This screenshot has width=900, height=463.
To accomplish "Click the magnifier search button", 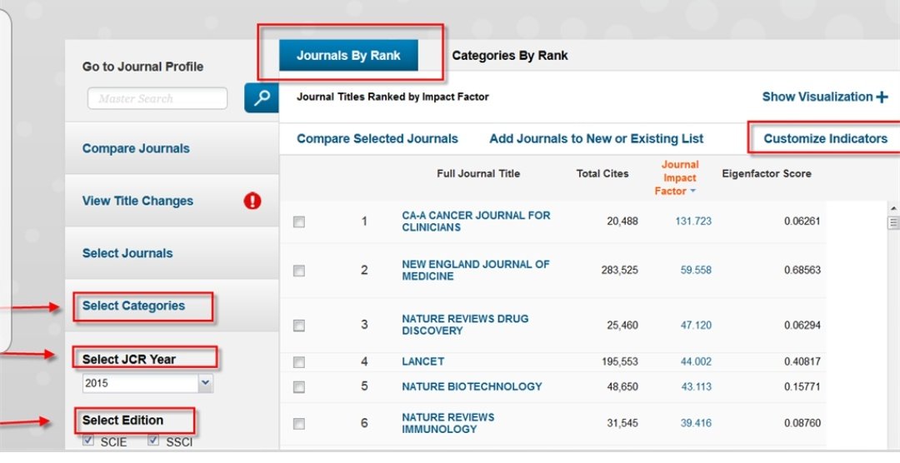I will coord(262,97).
